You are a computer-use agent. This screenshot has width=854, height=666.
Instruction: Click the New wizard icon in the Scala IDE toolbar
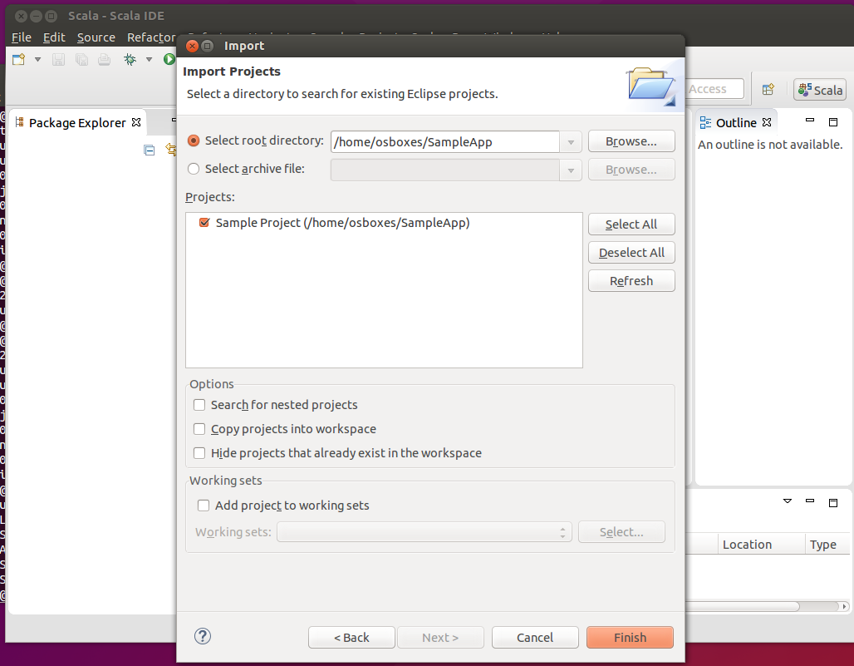click(x=19, y=59)
